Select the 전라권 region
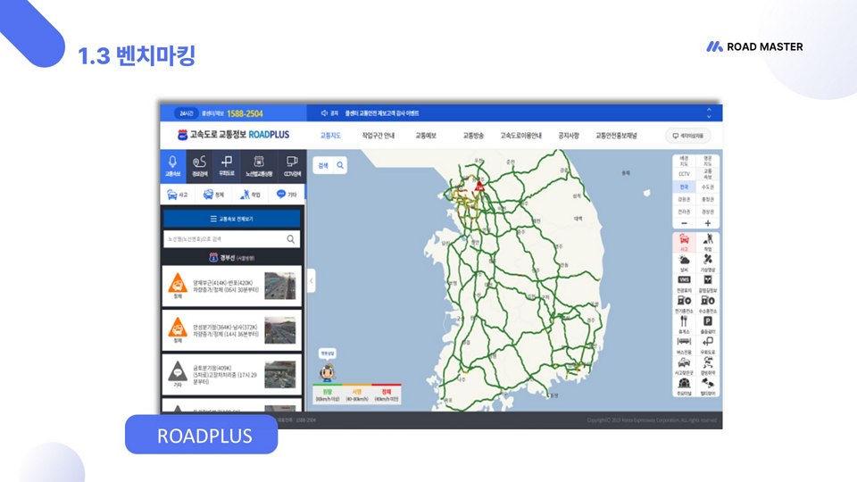 pos(684,212)
